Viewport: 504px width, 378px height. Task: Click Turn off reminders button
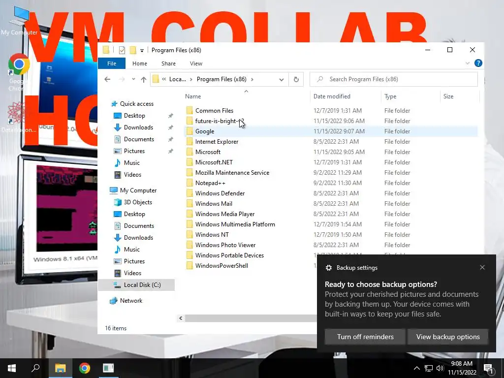click(365, 337)
